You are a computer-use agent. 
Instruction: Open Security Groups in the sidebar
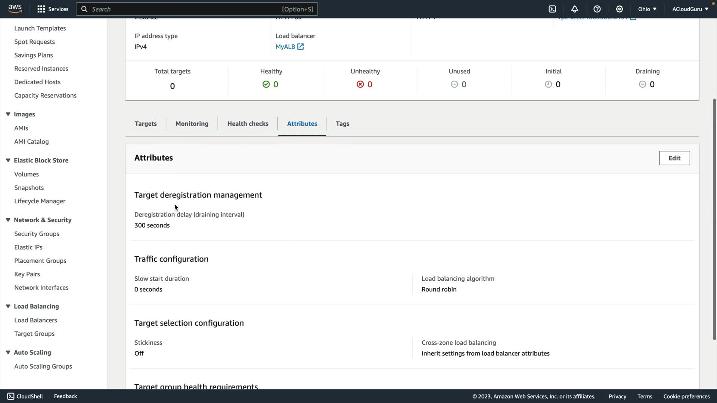37,234
